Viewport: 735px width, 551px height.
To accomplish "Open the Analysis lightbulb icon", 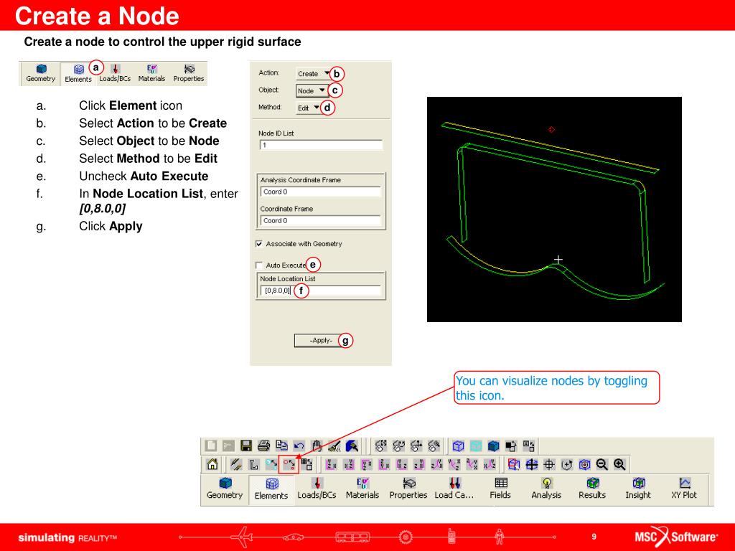I will coord(546,488).
